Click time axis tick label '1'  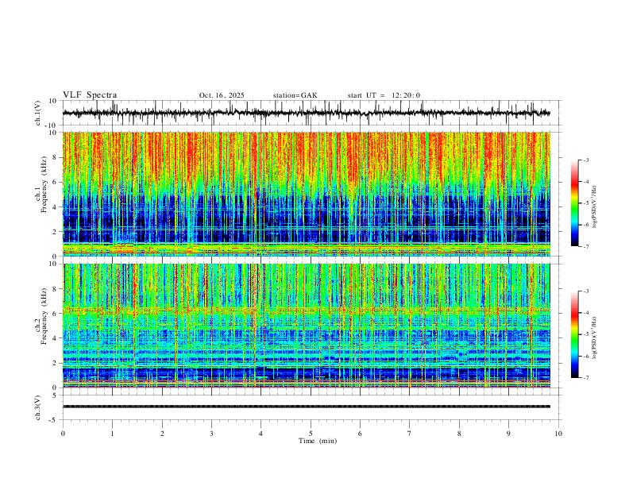tap(112, 434)
